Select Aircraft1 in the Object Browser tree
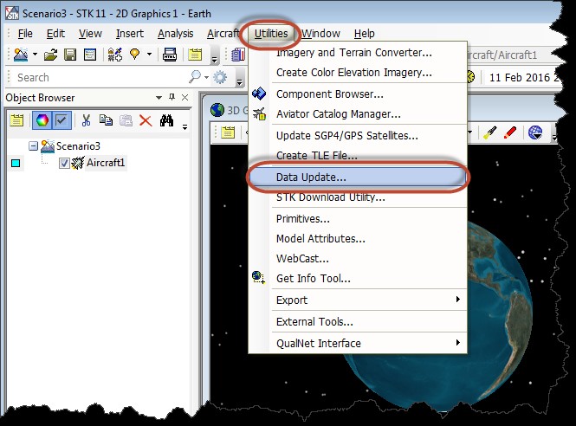This screenshot has width=576, height=426. 106,162
